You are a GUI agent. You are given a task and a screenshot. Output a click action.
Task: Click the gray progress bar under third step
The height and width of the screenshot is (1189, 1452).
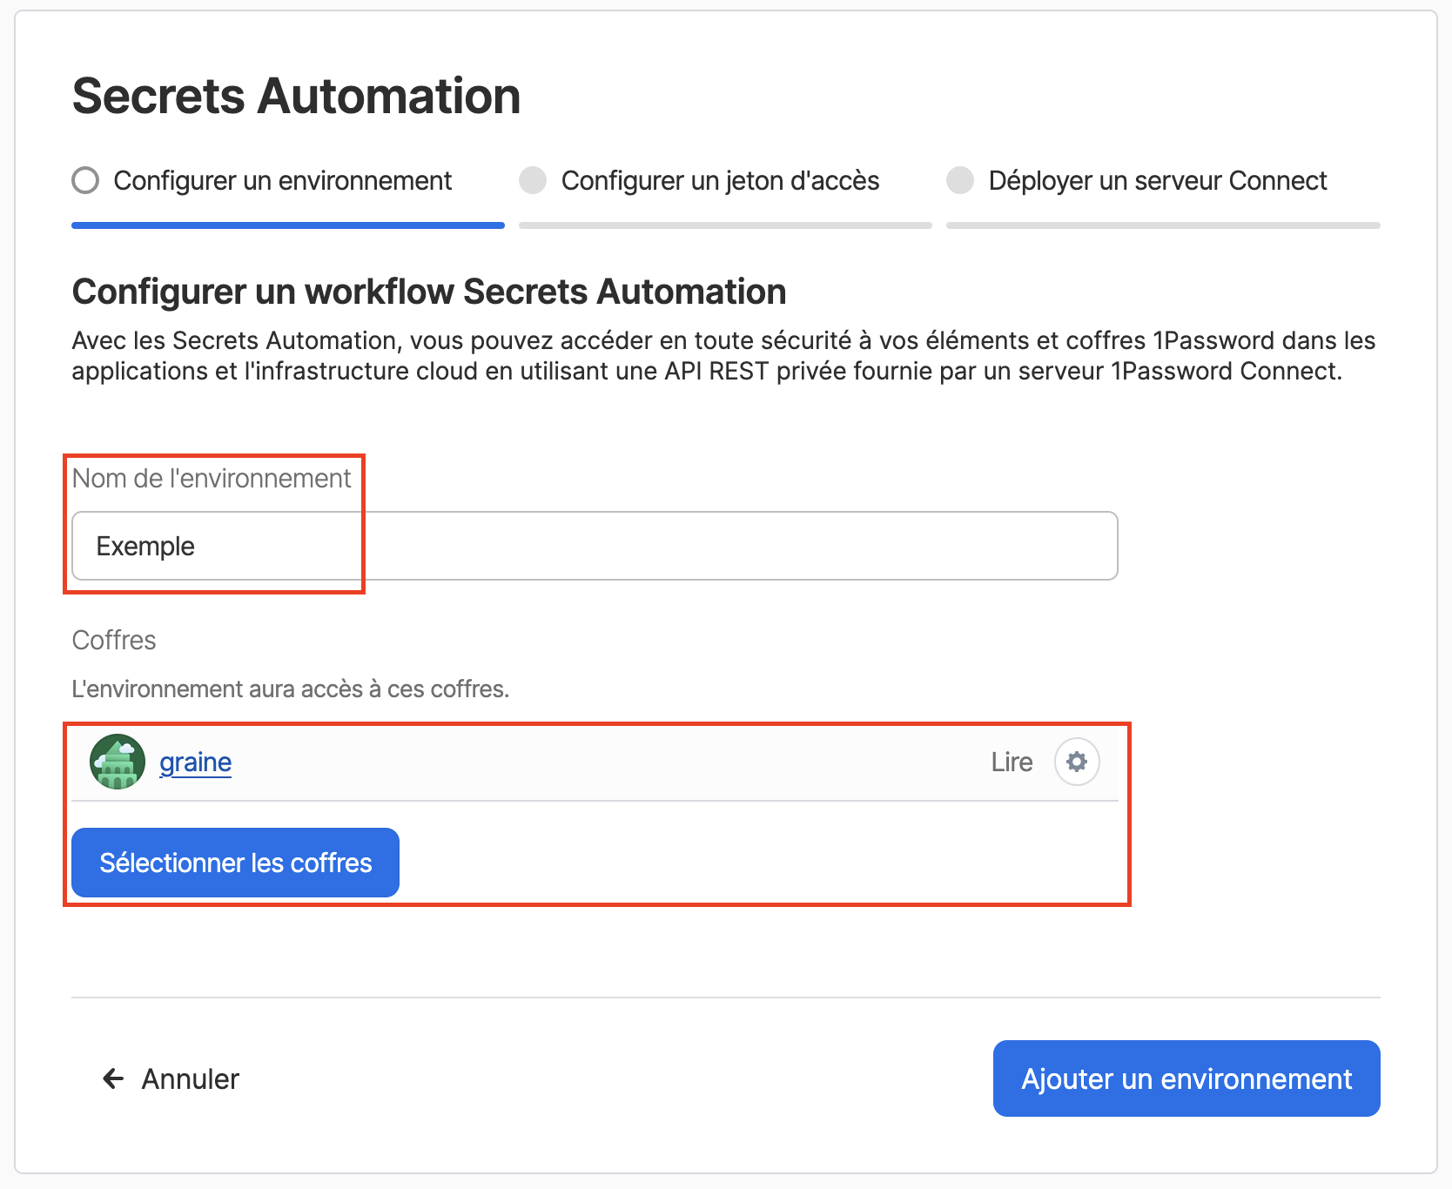(x=1163, y=225)
